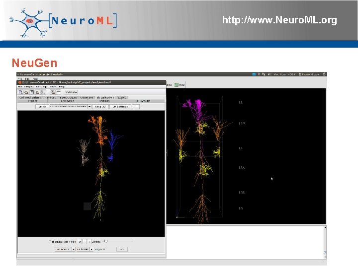
Task: Click the blue neuron in the 3D view
Action: pyautogui.click(x=113, y=145)
